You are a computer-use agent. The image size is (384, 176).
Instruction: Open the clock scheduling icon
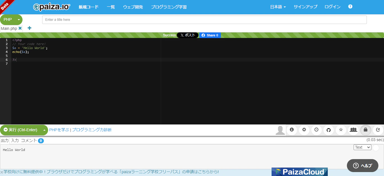pos(316,130)
